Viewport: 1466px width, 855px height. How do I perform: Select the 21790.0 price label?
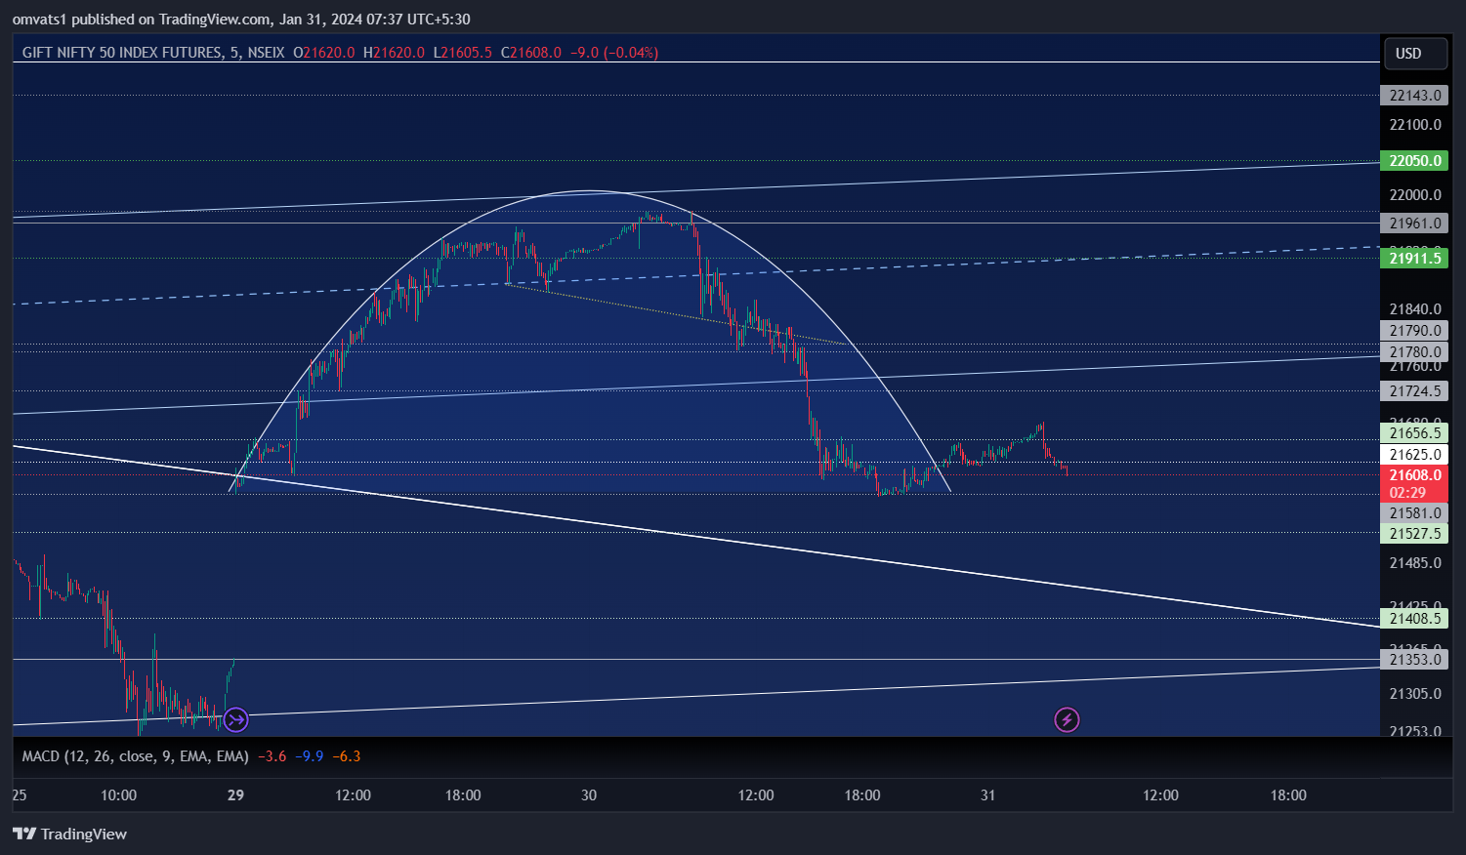click(1414, 331)
